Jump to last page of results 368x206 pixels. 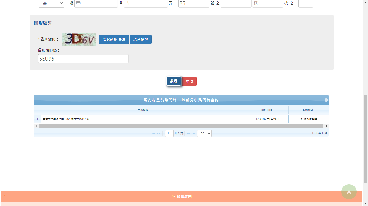coord(194,133)
